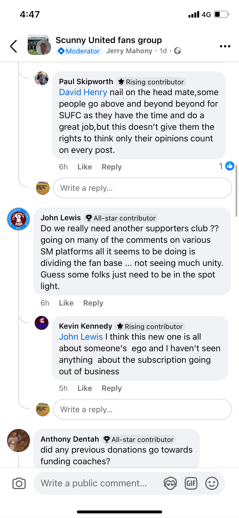Like Kevin Kennedy's comment
Image resolution: width=239 pixels, height=518 pixels.
pos(85,388)
